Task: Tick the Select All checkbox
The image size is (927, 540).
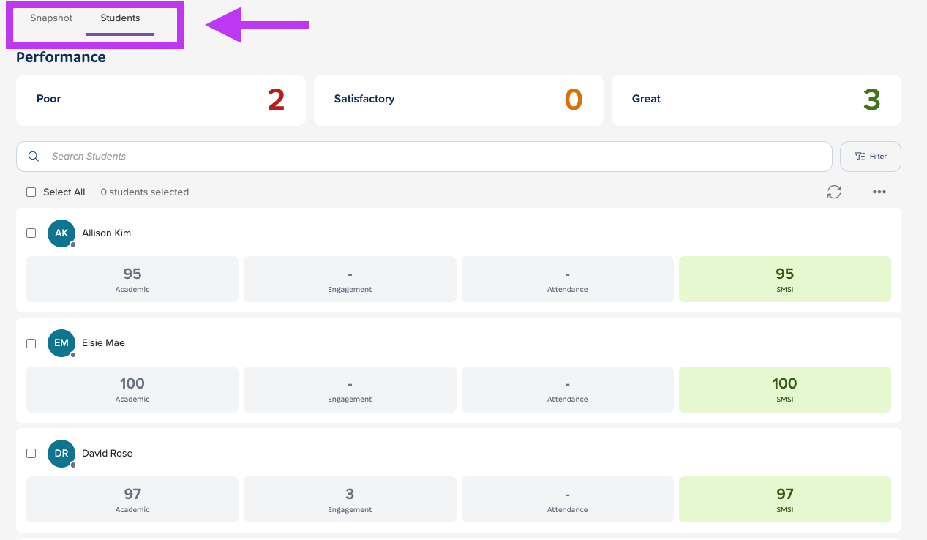Action: click(x=31, y=192)
